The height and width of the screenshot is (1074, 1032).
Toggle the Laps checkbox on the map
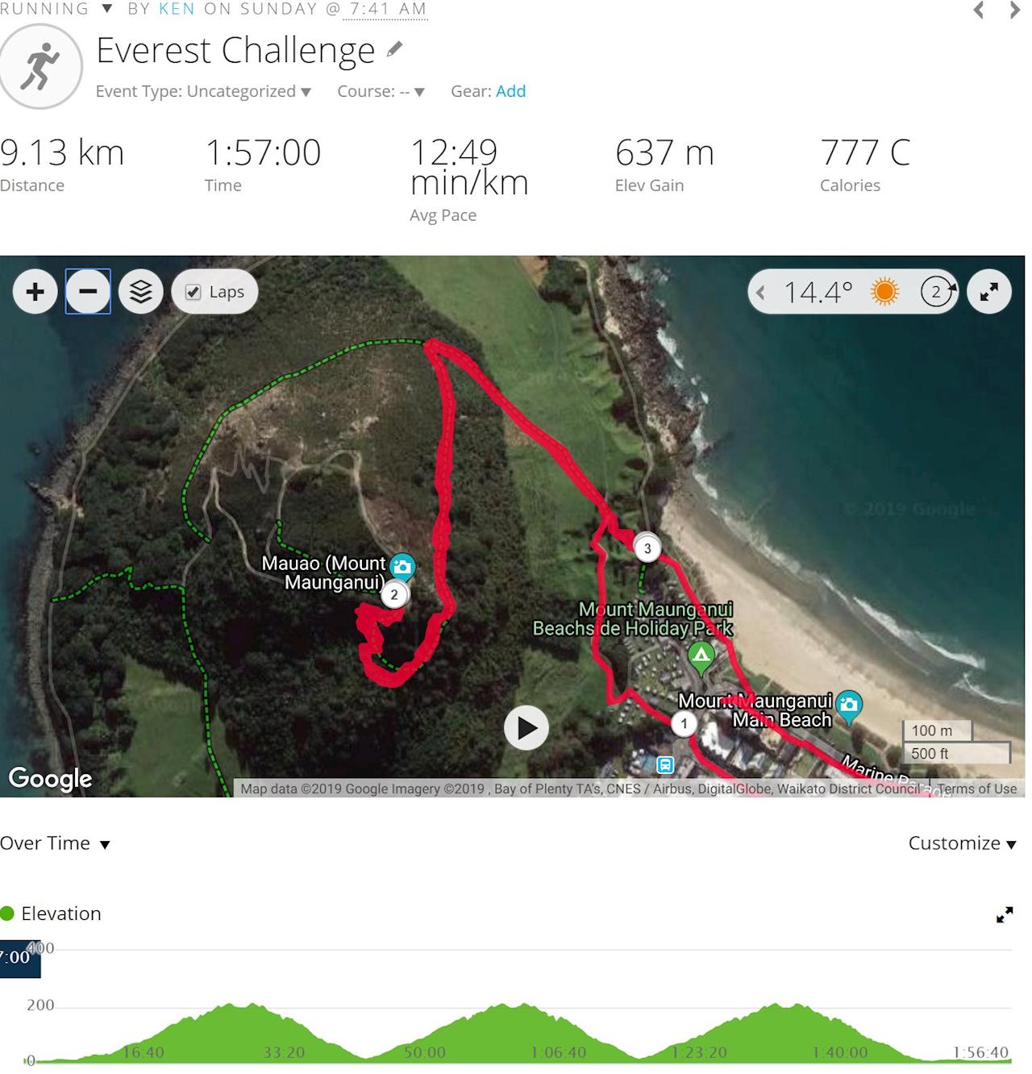point(193,292)
